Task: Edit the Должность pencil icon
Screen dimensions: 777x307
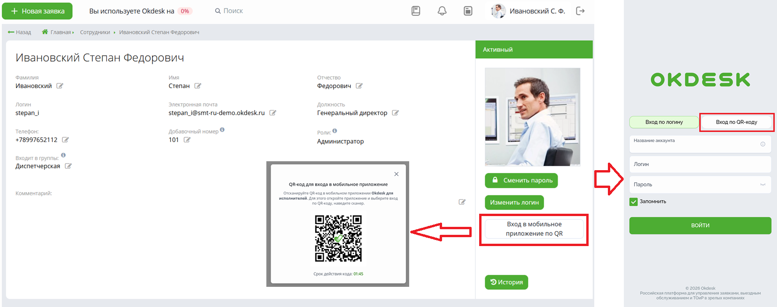Action: click(x=395, y=113)
